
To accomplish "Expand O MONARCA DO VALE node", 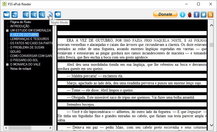I will click(x=7, y=65).
